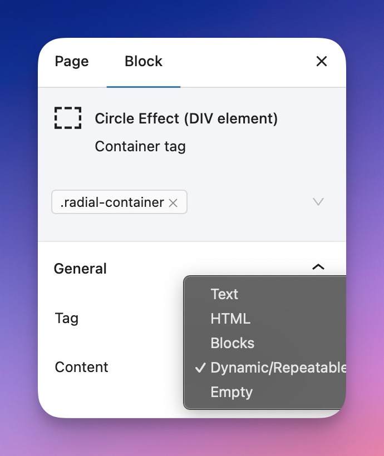384x456 pixels.
Task: Choose Text from the content menu
Action: pyautogui.click(x=224, y=294)
